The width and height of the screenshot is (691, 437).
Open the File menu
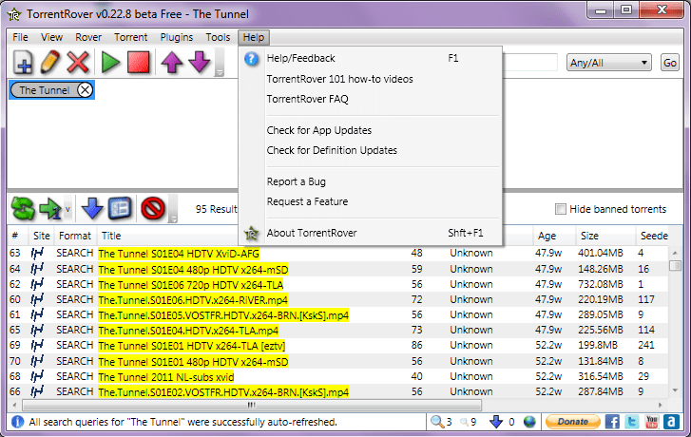click(20, 37)
